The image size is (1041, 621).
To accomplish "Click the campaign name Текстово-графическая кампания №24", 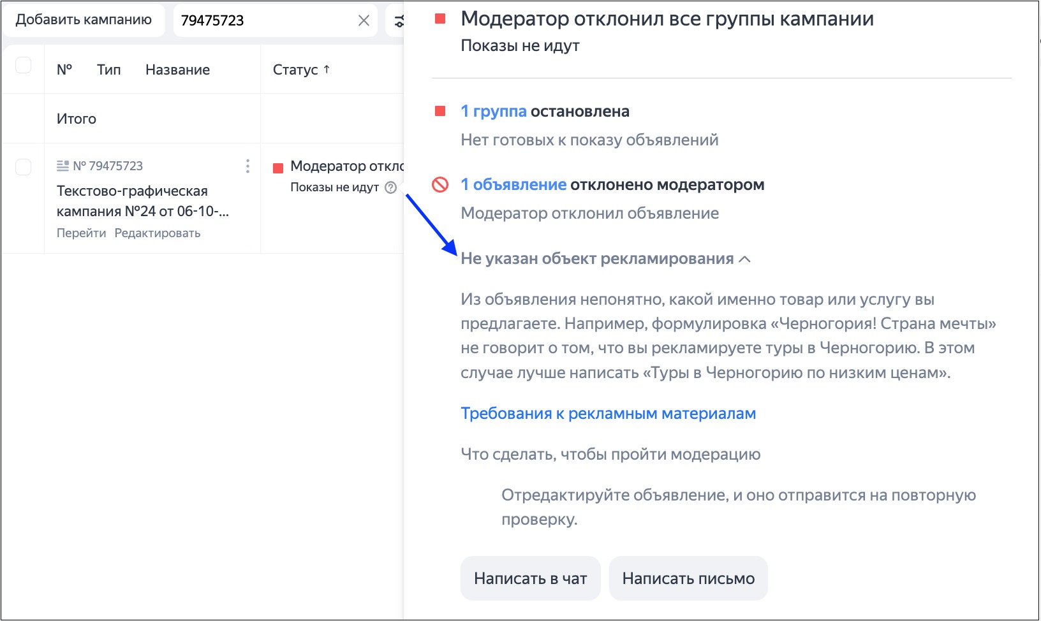I will pyautogui.click(x=142, y=201).
